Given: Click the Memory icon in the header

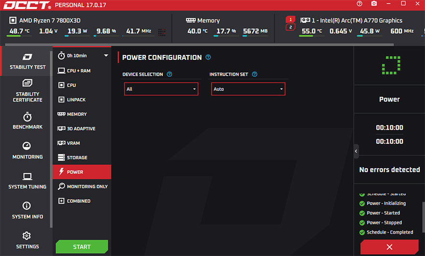Looking at the screenshot, I should (191, 20).
